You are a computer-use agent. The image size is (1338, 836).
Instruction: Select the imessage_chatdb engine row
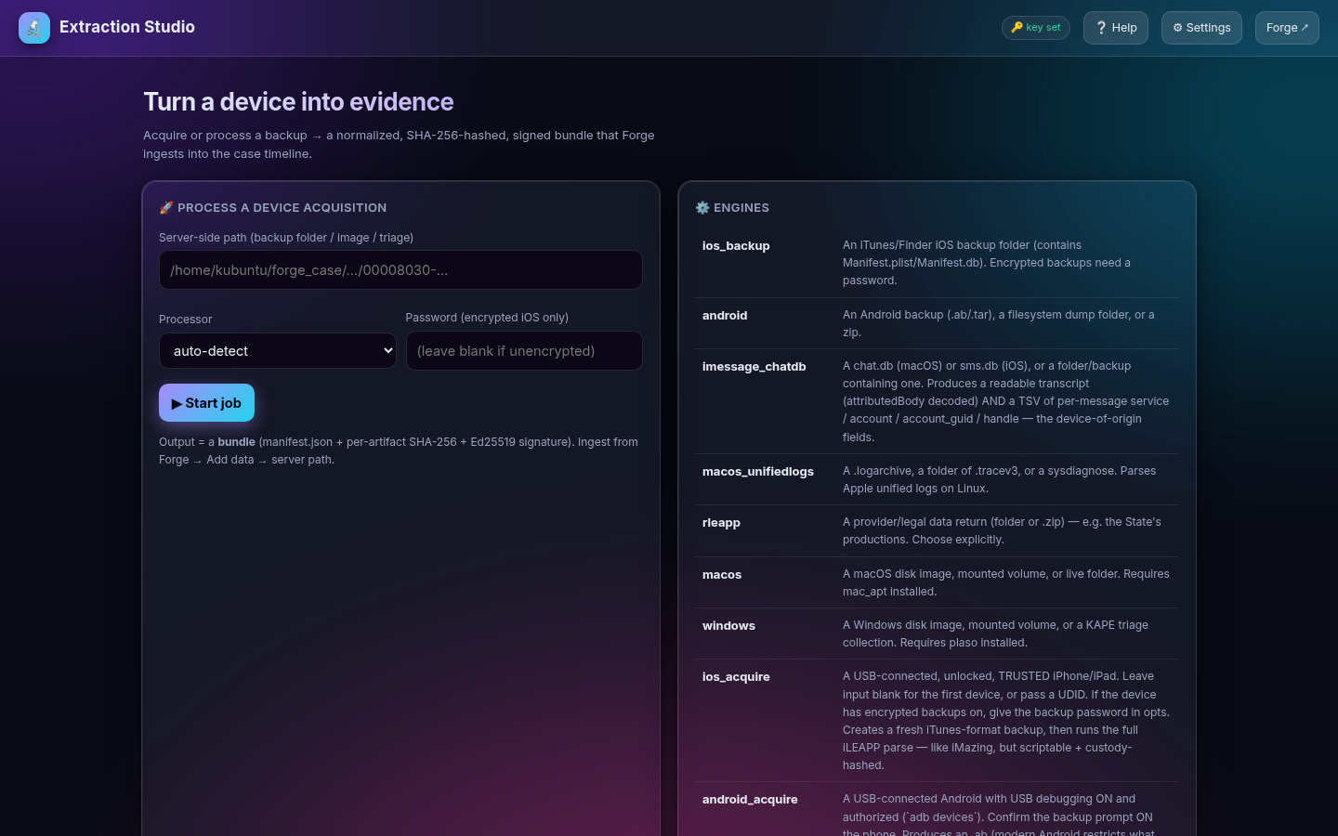pos(937,401)
